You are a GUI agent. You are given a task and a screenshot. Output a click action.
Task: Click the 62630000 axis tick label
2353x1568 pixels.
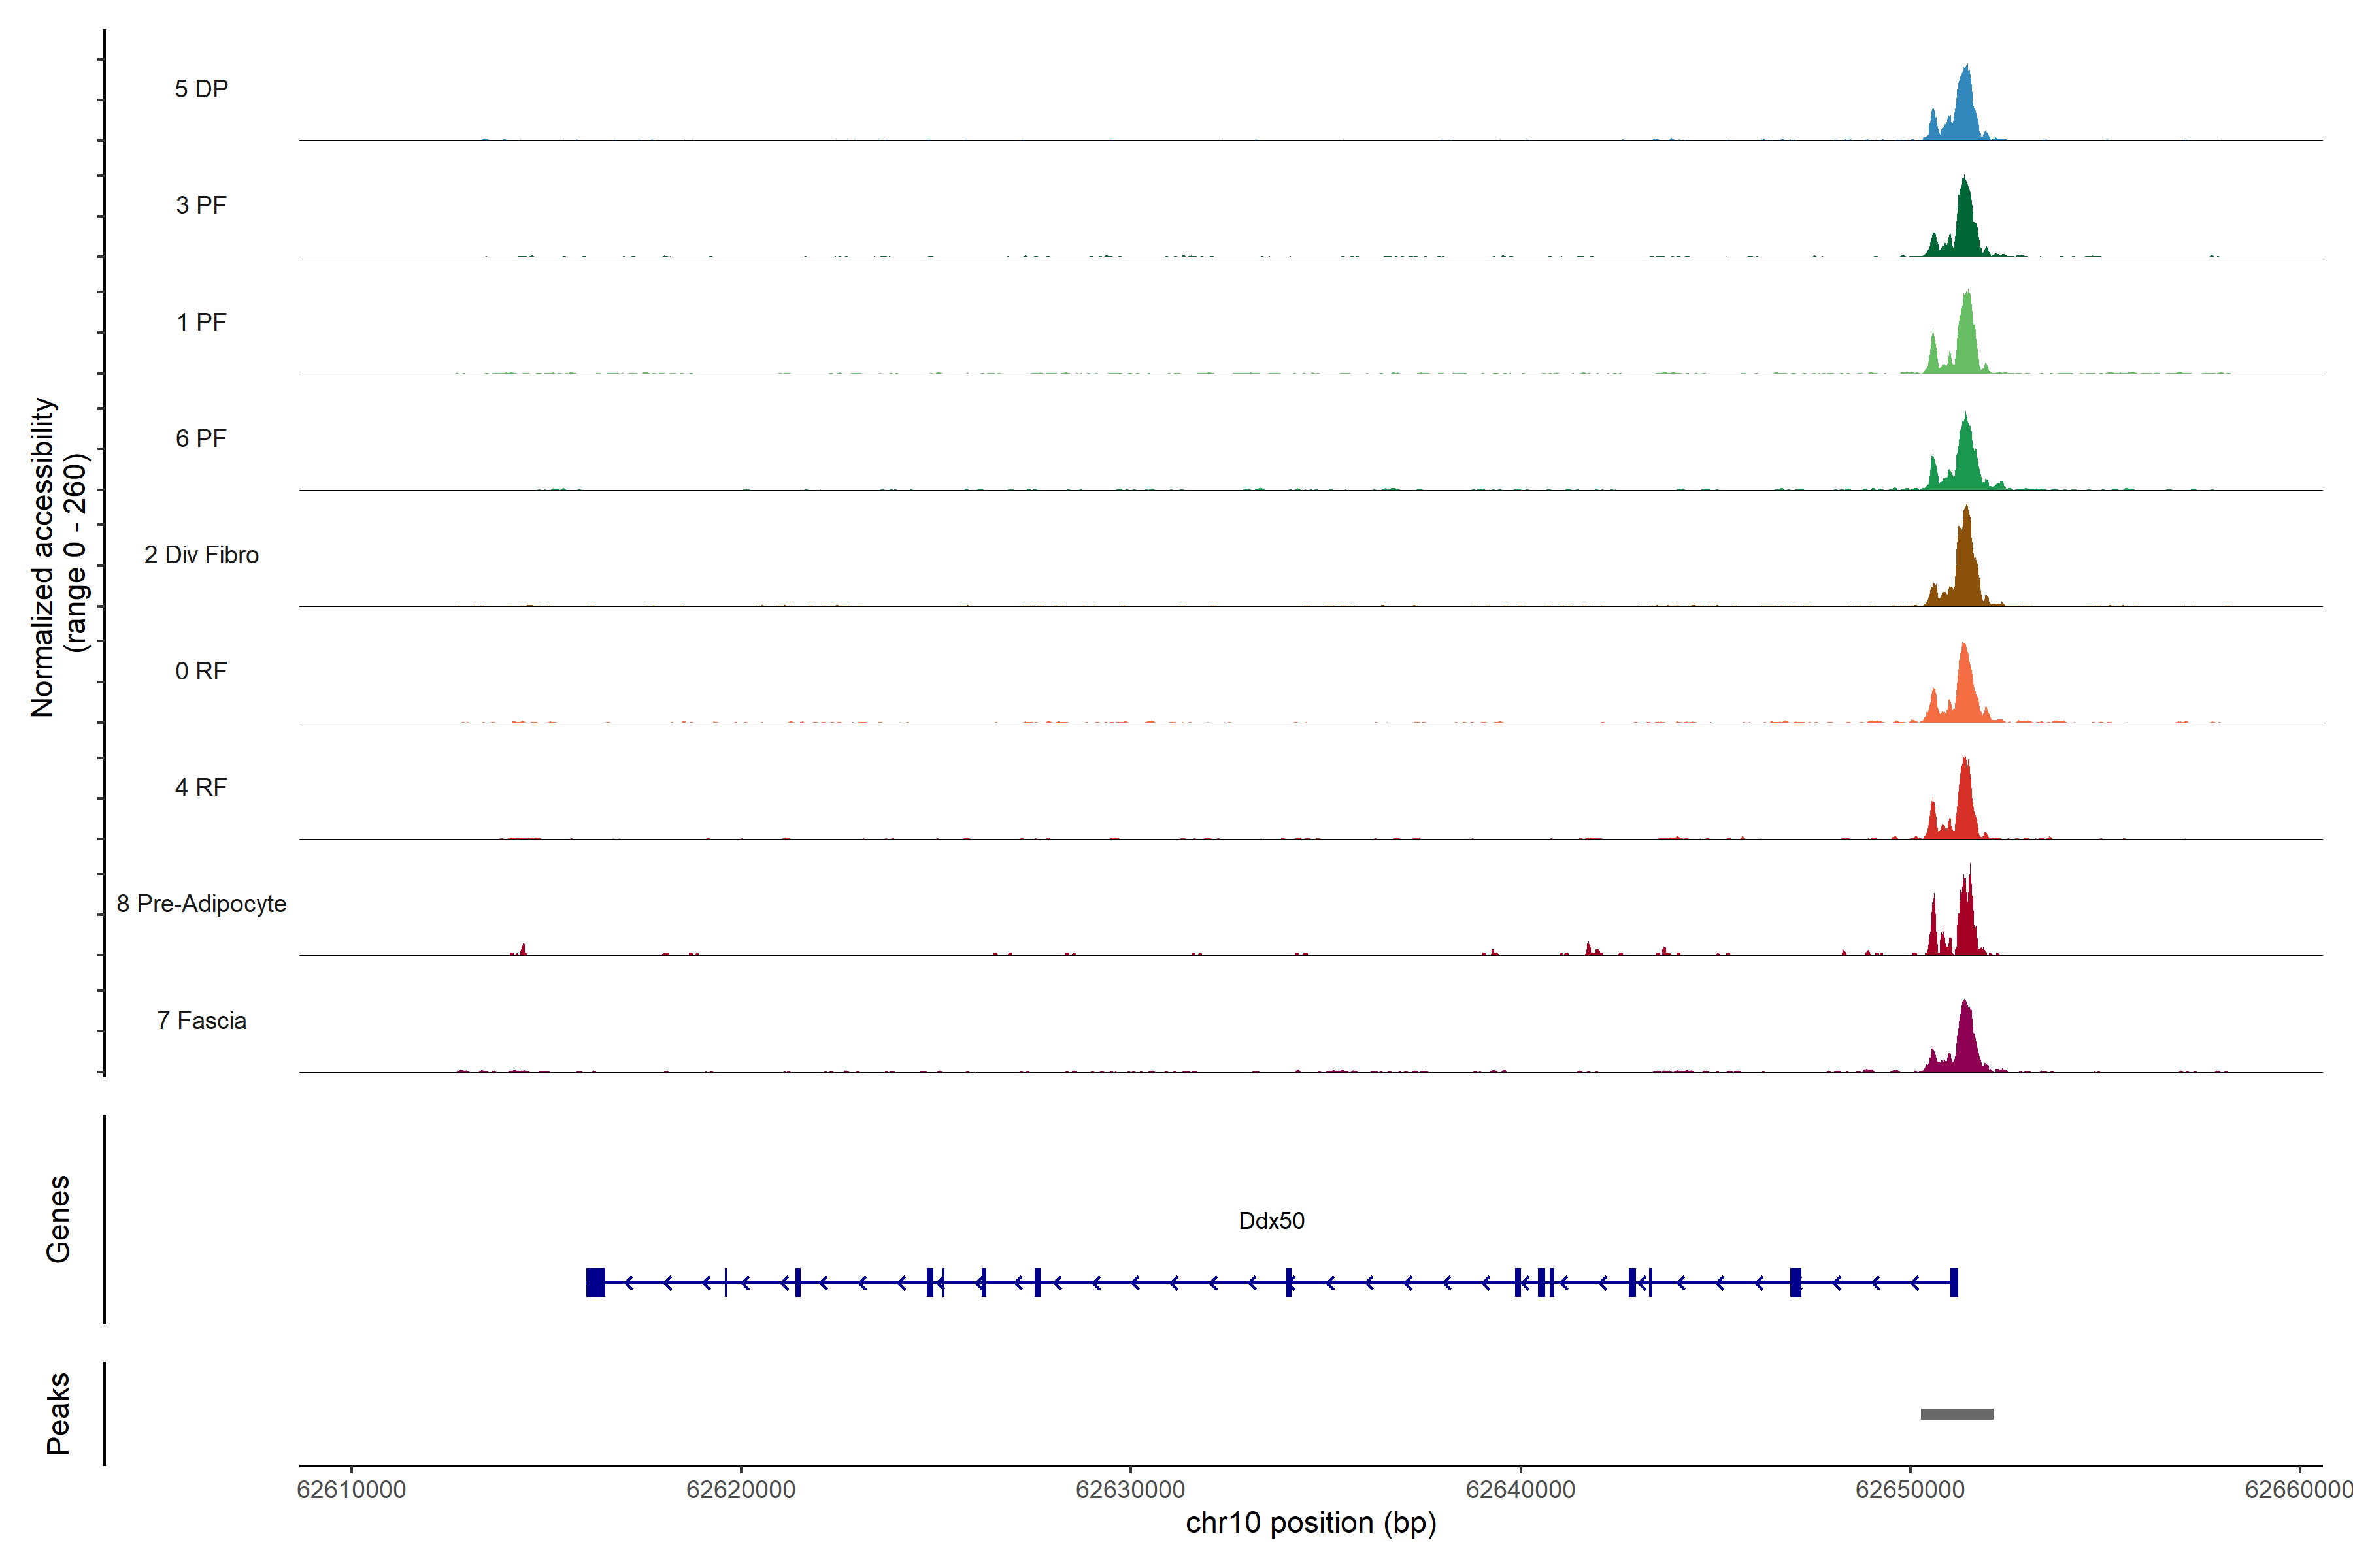click(x=1131, y=1490)
